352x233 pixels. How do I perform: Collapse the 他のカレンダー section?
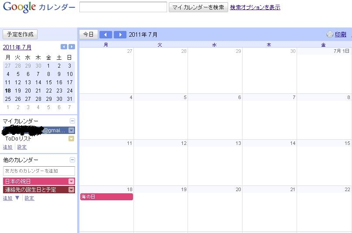coord(72,160)
